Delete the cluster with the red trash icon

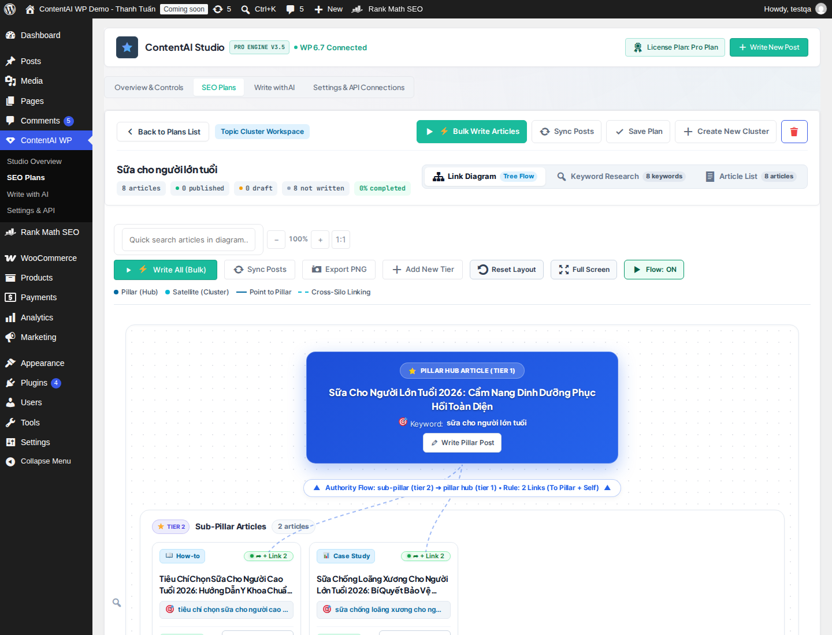pos(794,132)
